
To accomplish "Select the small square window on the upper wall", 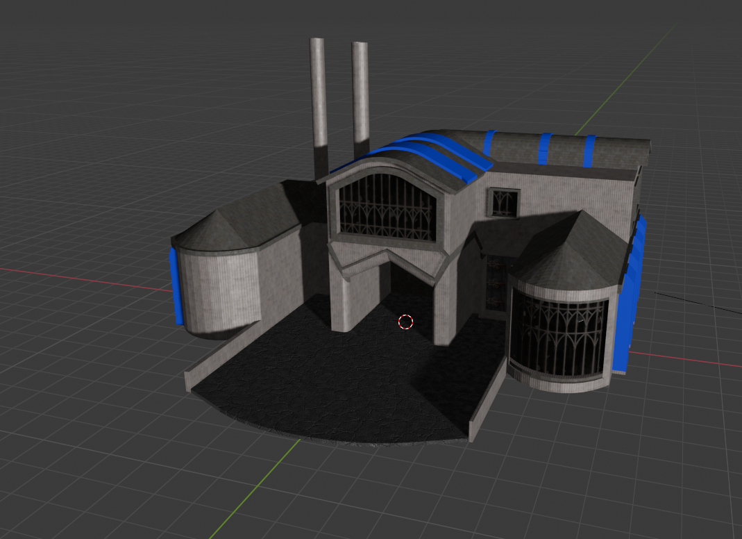I will (504, 203).
